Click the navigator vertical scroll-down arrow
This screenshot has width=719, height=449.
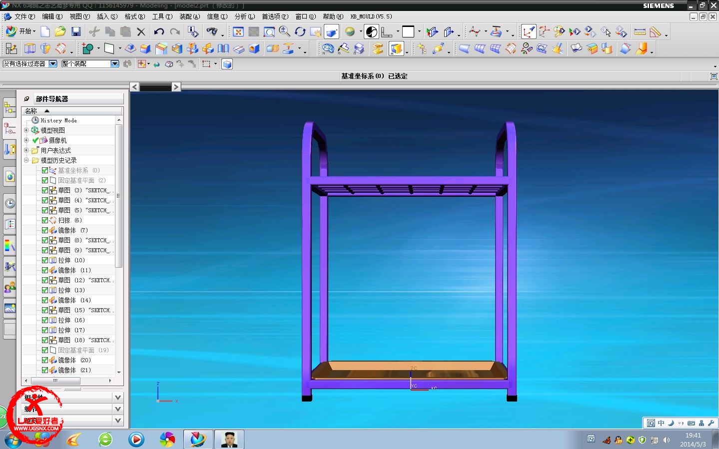(119, 372)
